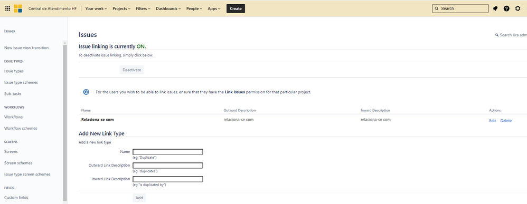Click the Relaciona-se com name cell
The height and width of the screenshot is (204, 527).
(x=98, y=120)
